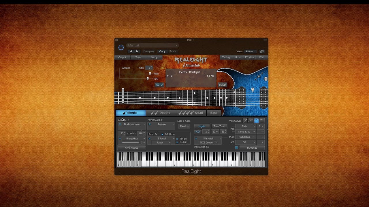Enable the Wah-Wah modulation checkbox
Screen dimensions: 369x207
click(x=196, y=139)
